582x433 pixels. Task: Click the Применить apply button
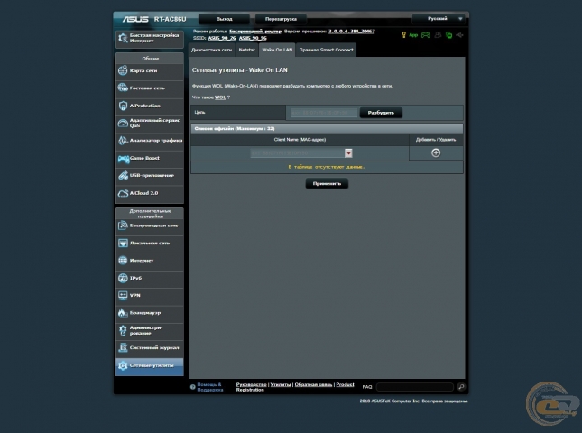[327, 183]
